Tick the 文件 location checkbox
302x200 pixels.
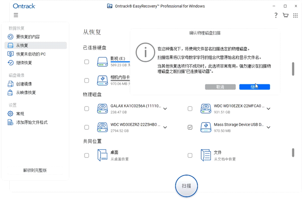tap(190, 155)
